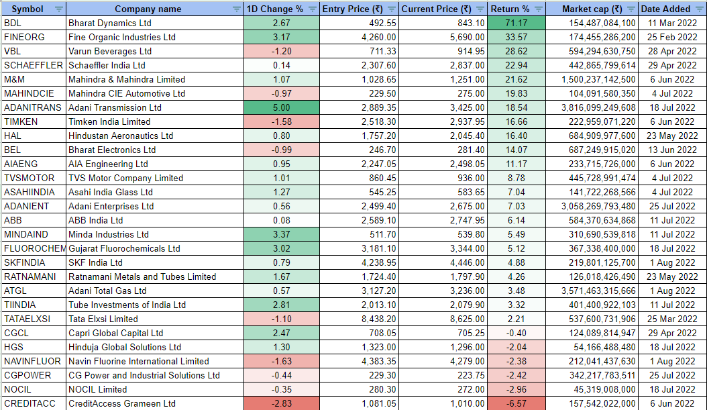Click SKFINDIA current price 4,446.00

(443, 262)
